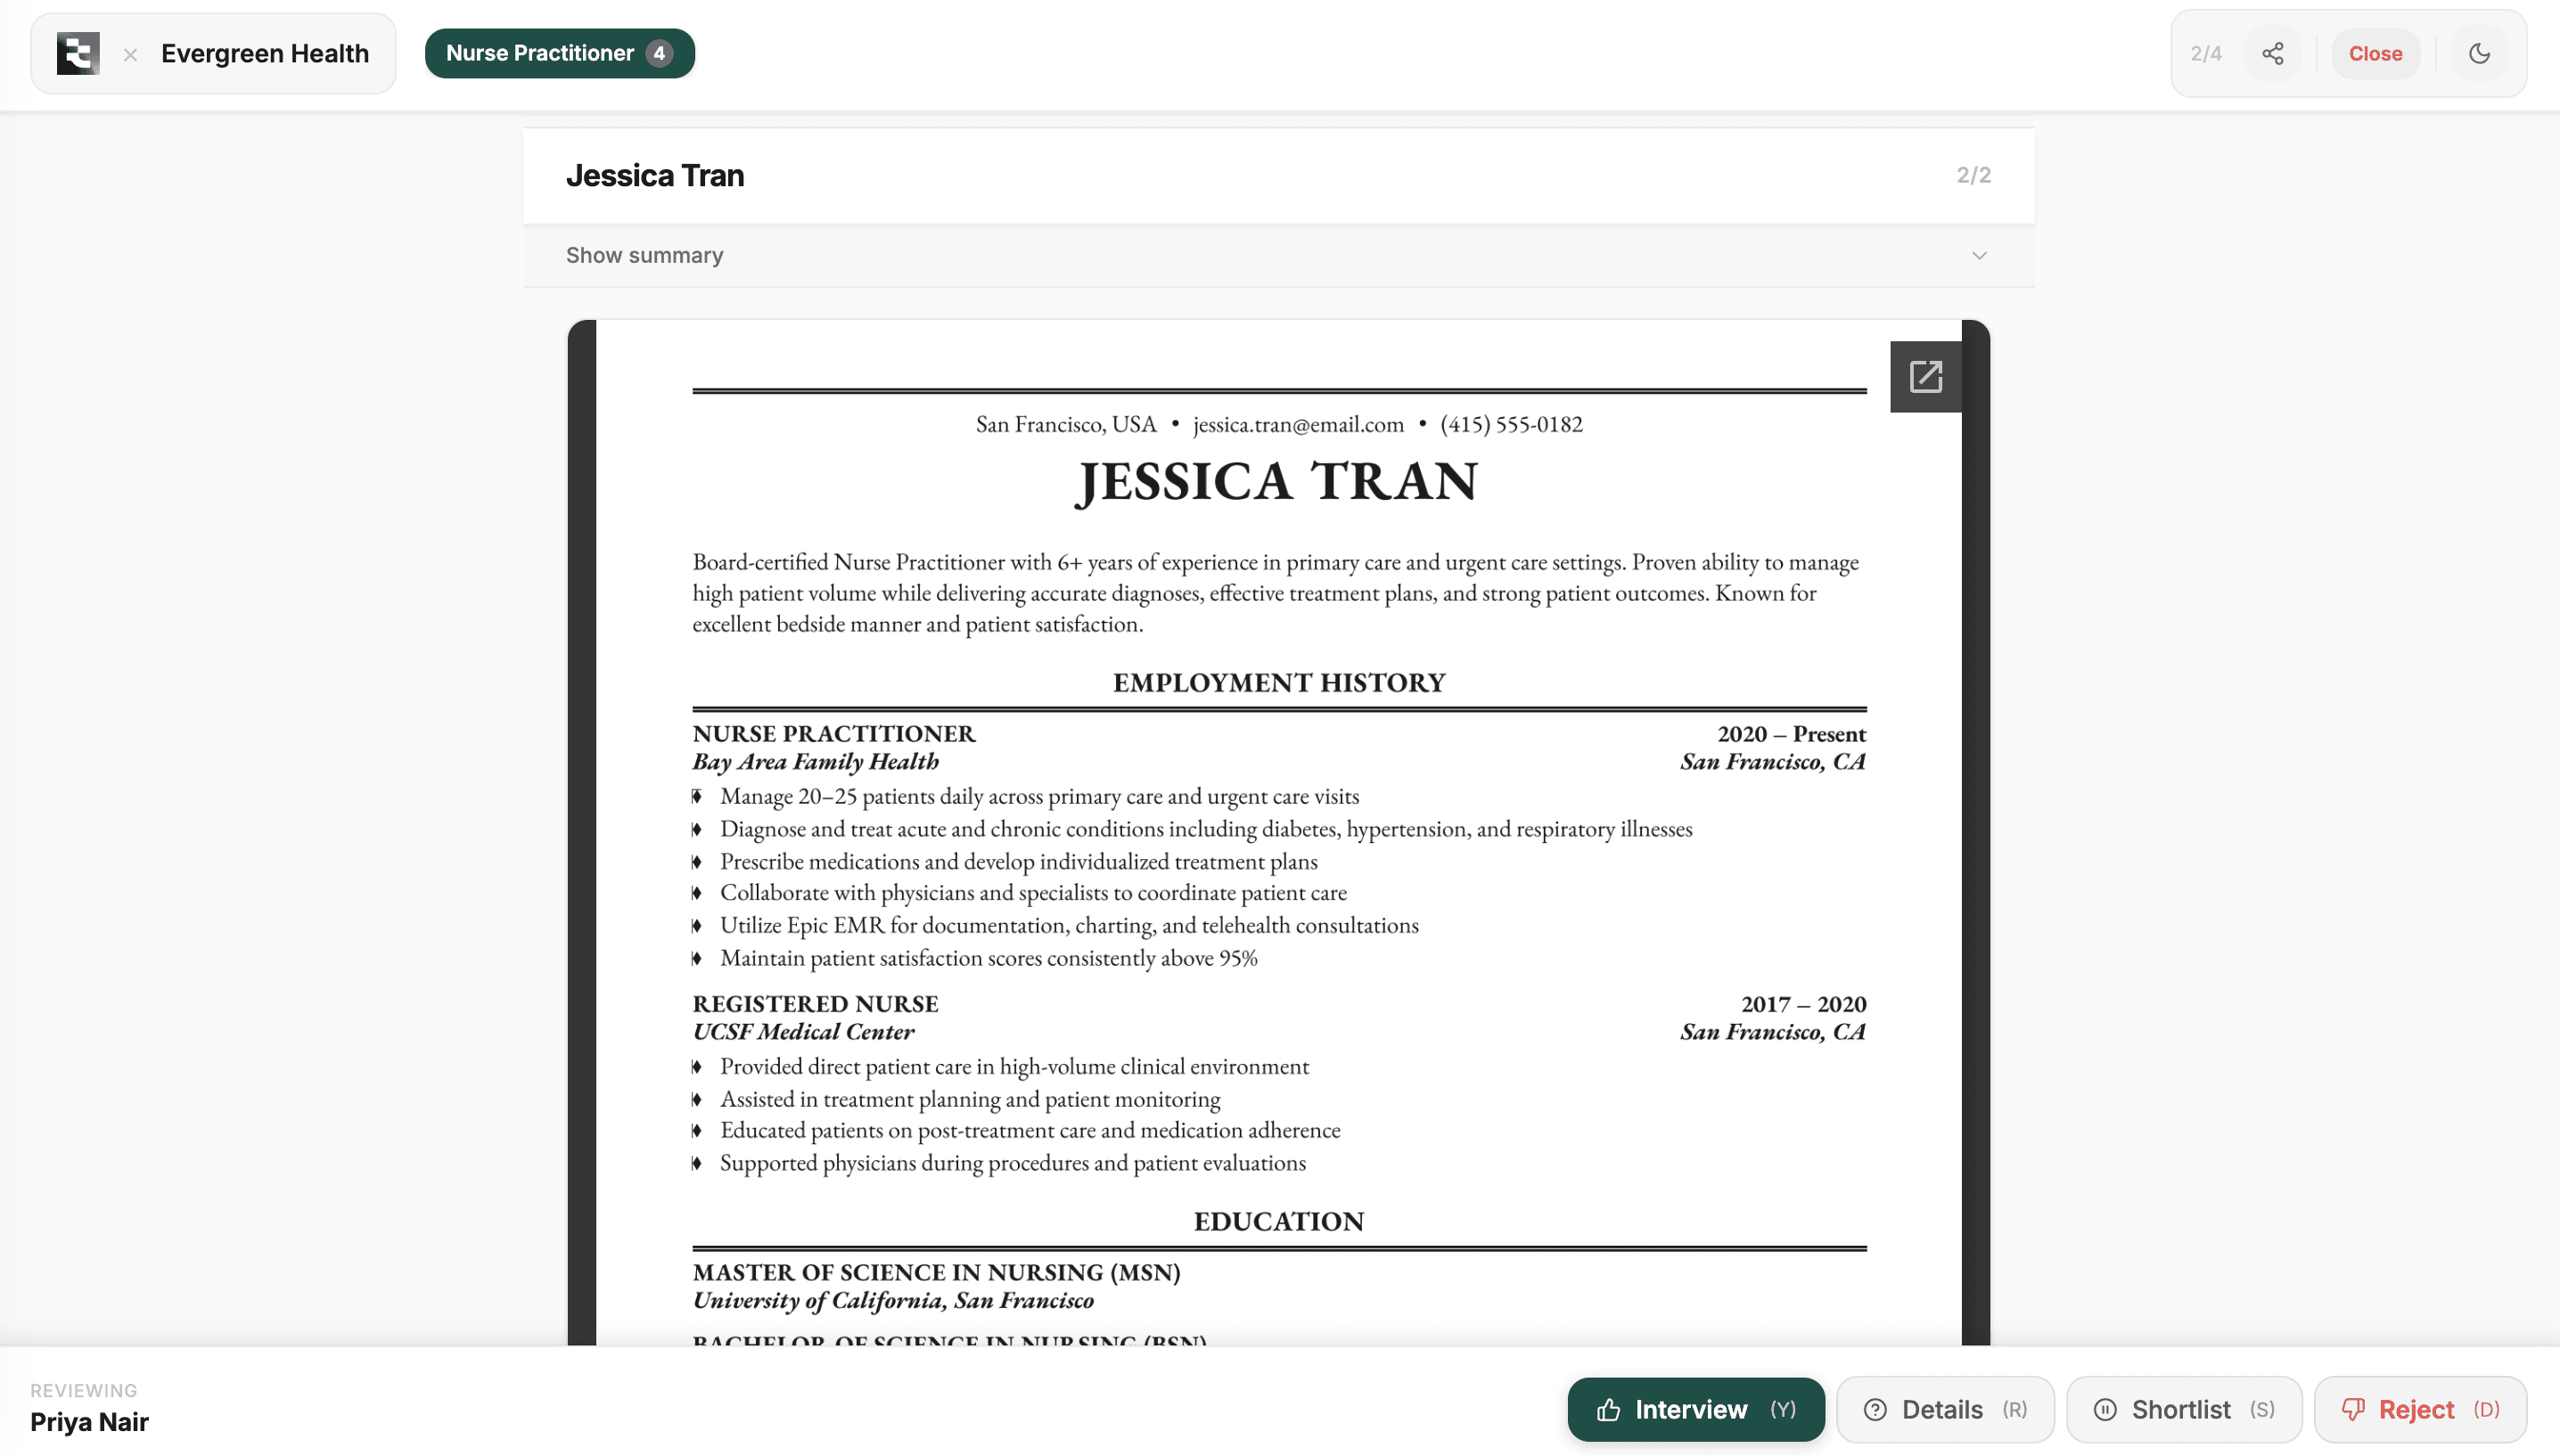Click the Evergreen Health company logo

pos(78,52)
